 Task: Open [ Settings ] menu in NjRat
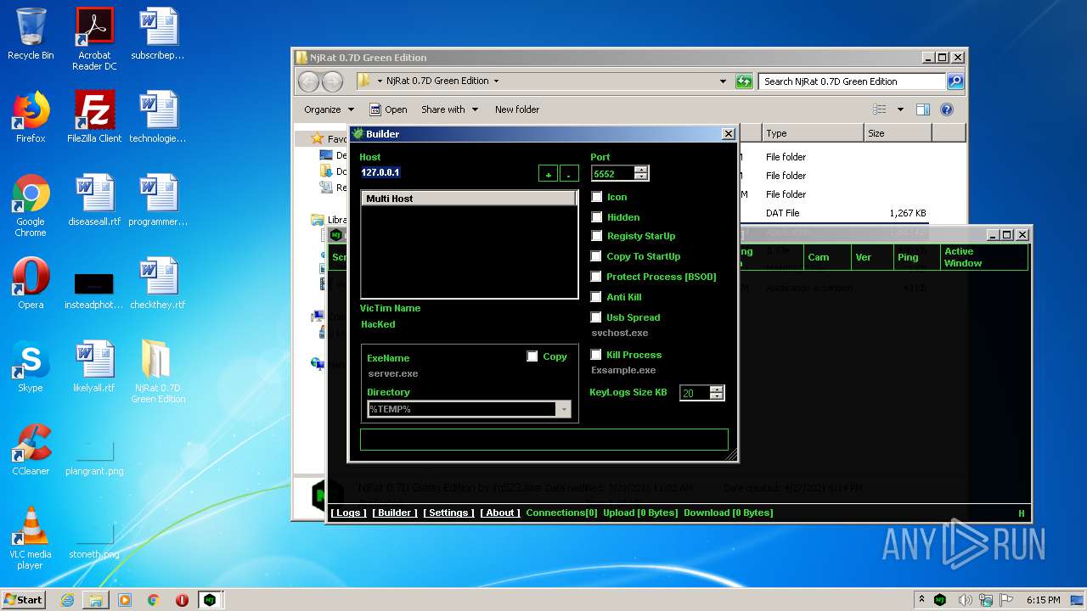448,513
